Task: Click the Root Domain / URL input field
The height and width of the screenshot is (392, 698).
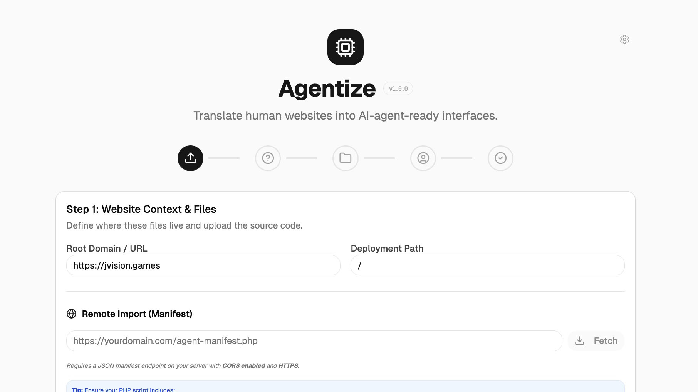Action: click(x=203, y=265)
